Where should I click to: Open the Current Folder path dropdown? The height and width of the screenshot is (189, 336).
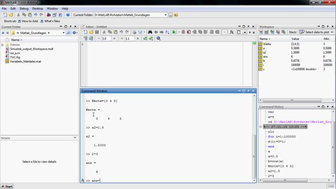[x=165, y=15]
